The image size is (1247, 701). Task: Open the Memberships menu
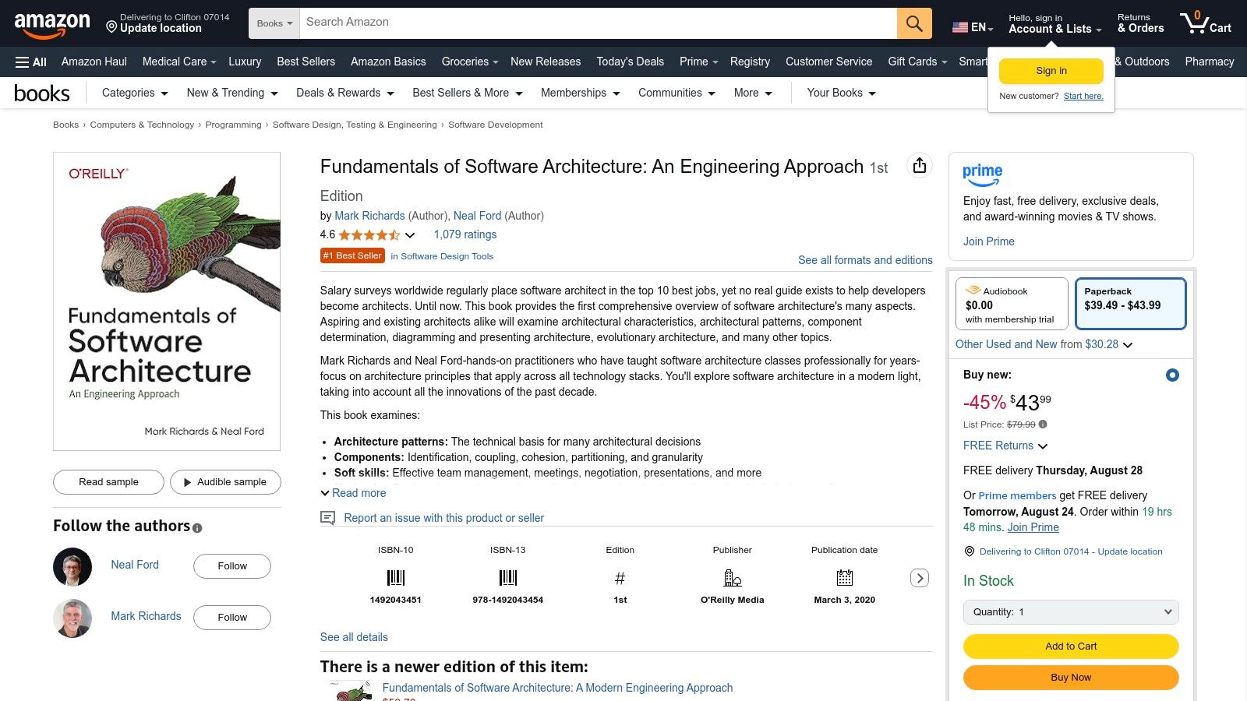[581, 93]
